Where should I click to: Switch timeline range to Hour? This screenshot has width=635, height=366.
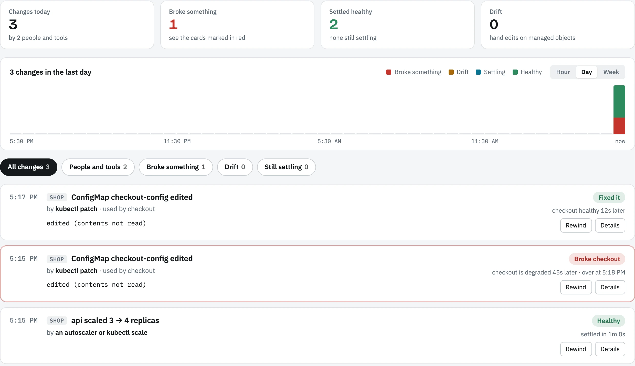click(563, 72)
